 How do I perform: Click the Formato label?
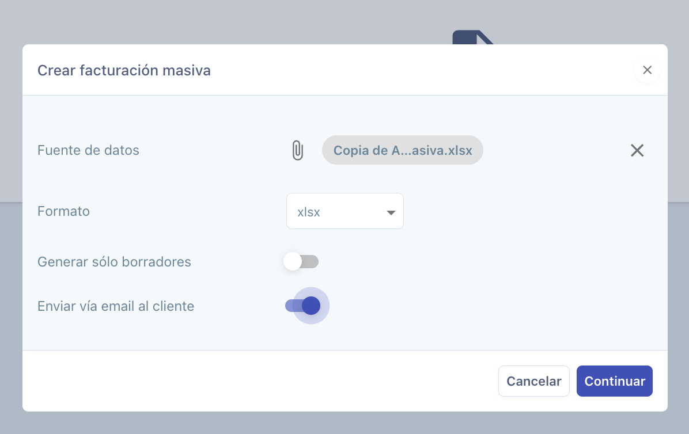64,211
